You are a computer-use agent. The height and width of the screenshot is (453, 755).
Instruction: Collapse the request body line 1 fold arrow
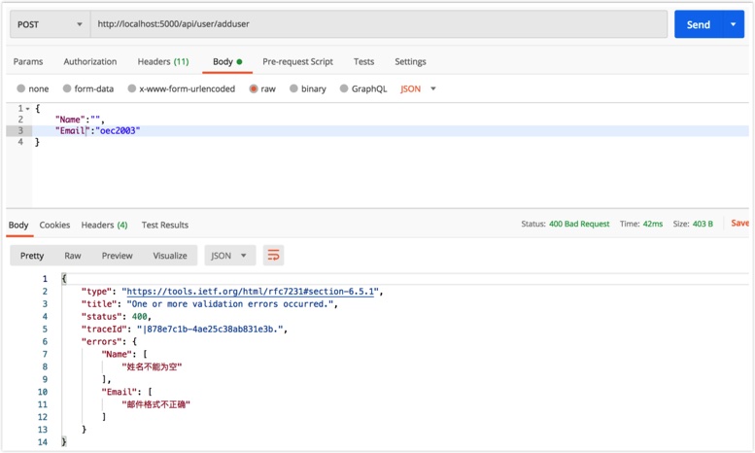click(27, 109)
